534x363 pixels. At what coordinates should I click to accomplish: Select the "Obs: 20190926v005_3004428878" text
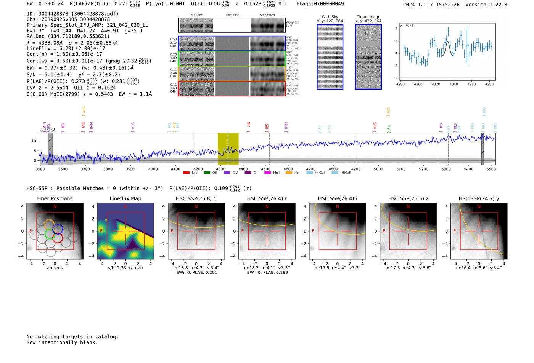(68, 19)
